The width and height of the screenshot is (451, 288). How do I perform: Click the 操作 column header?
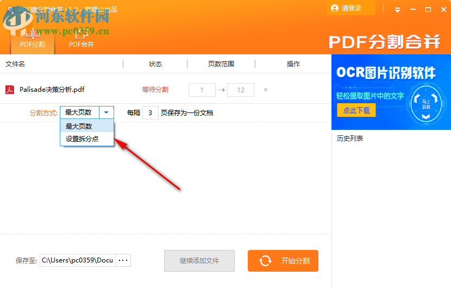tap(293, 64)
